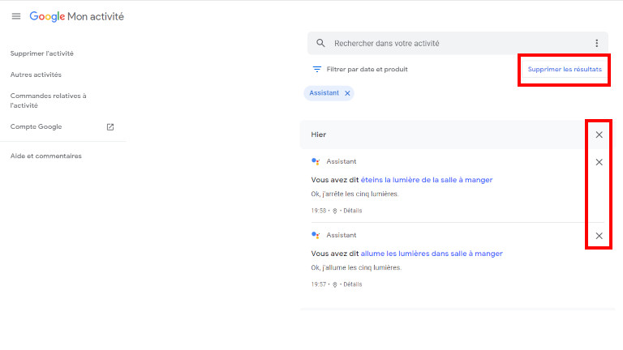The image size is (623, 350).
Task: Open Commandes relatives à l'activité
Action: tap(48, 100)
